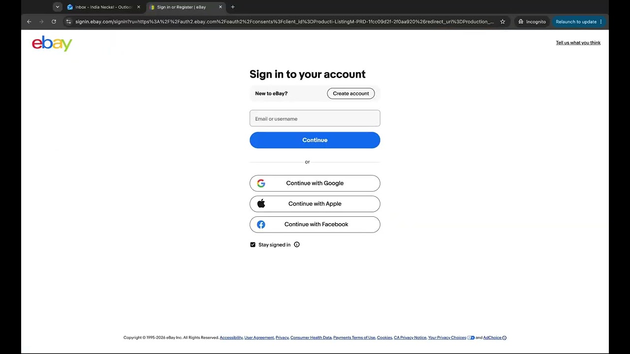Open Consumer Health Data link
The height and width of the screenshot is (354, 630).
311,338
